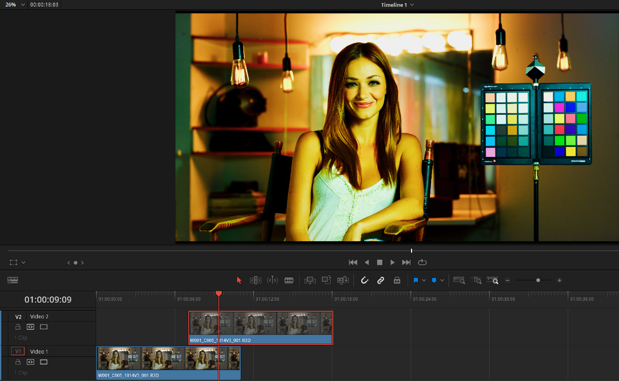Toggle Position Lock padlock icon
This screenshot has width=619, height=381.
click(x=397, y=280)
